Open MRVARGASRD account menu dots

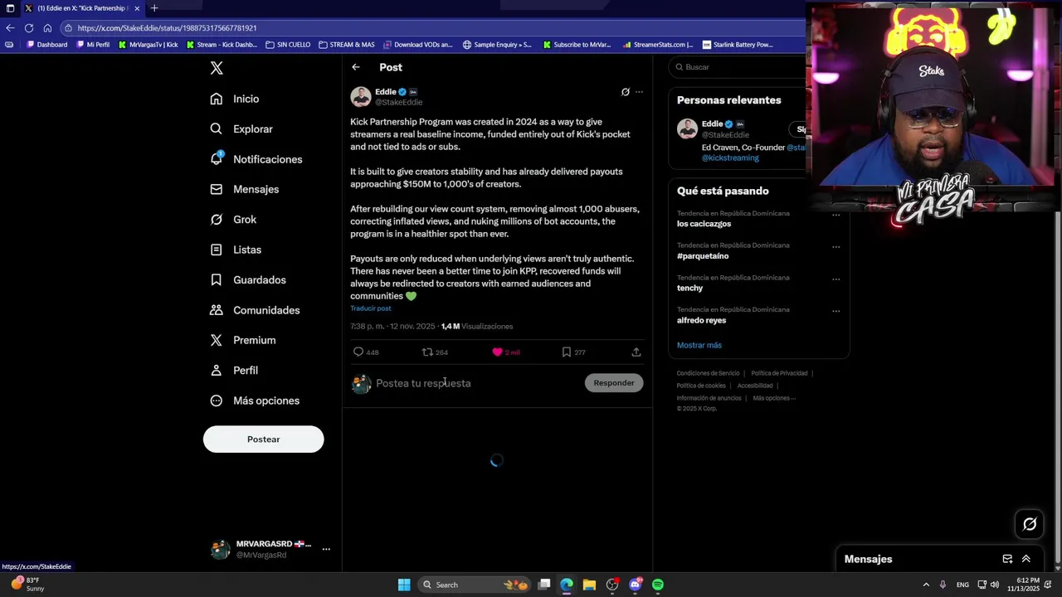coord(326,549)
